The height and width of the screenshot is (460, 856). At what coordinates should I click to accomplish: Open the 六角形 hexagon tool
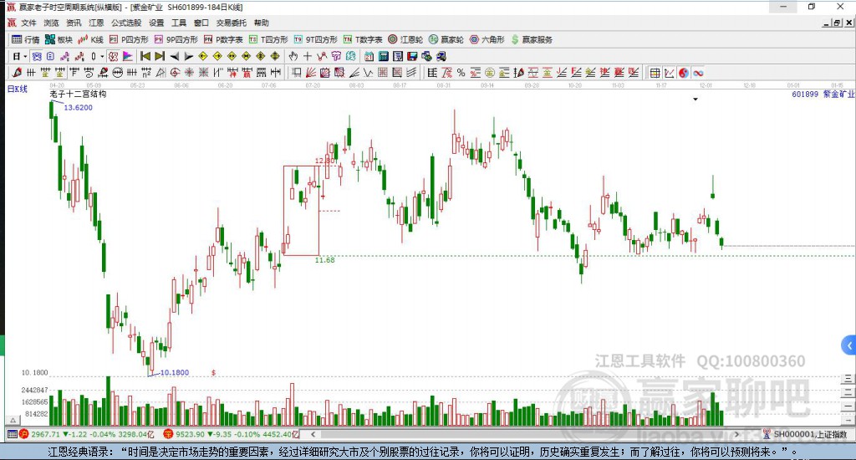487,39
